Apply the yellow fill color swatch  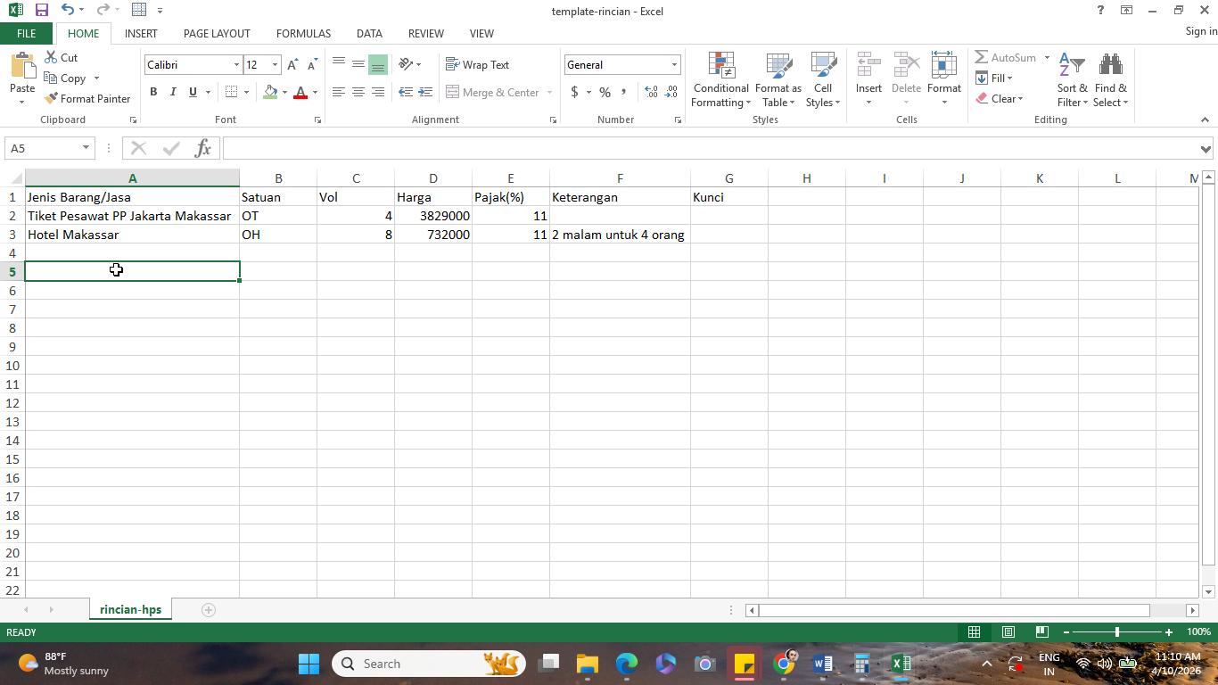[271, 92]
